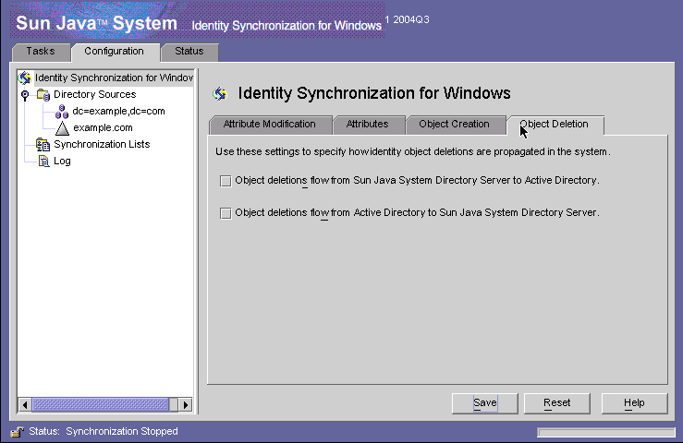Click the Reset button
The image size is (683, 443).
pos(556,403)
